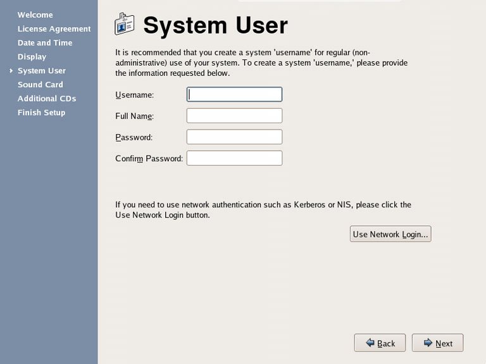Click the System User heading text
The width and height of the screenshot is (486, 364).
pyautogui.click(x=215, y=25)
